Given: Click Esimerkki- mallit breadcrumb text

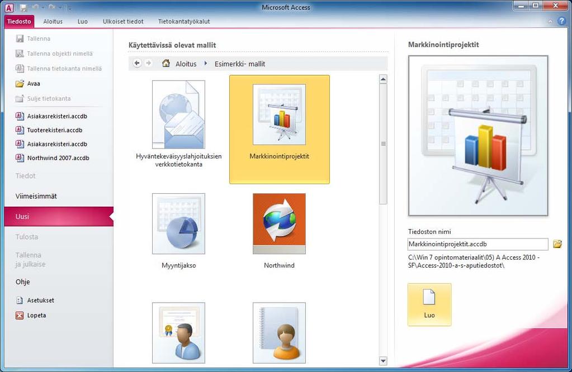Looking at the screenshot, I should [240, 64].
